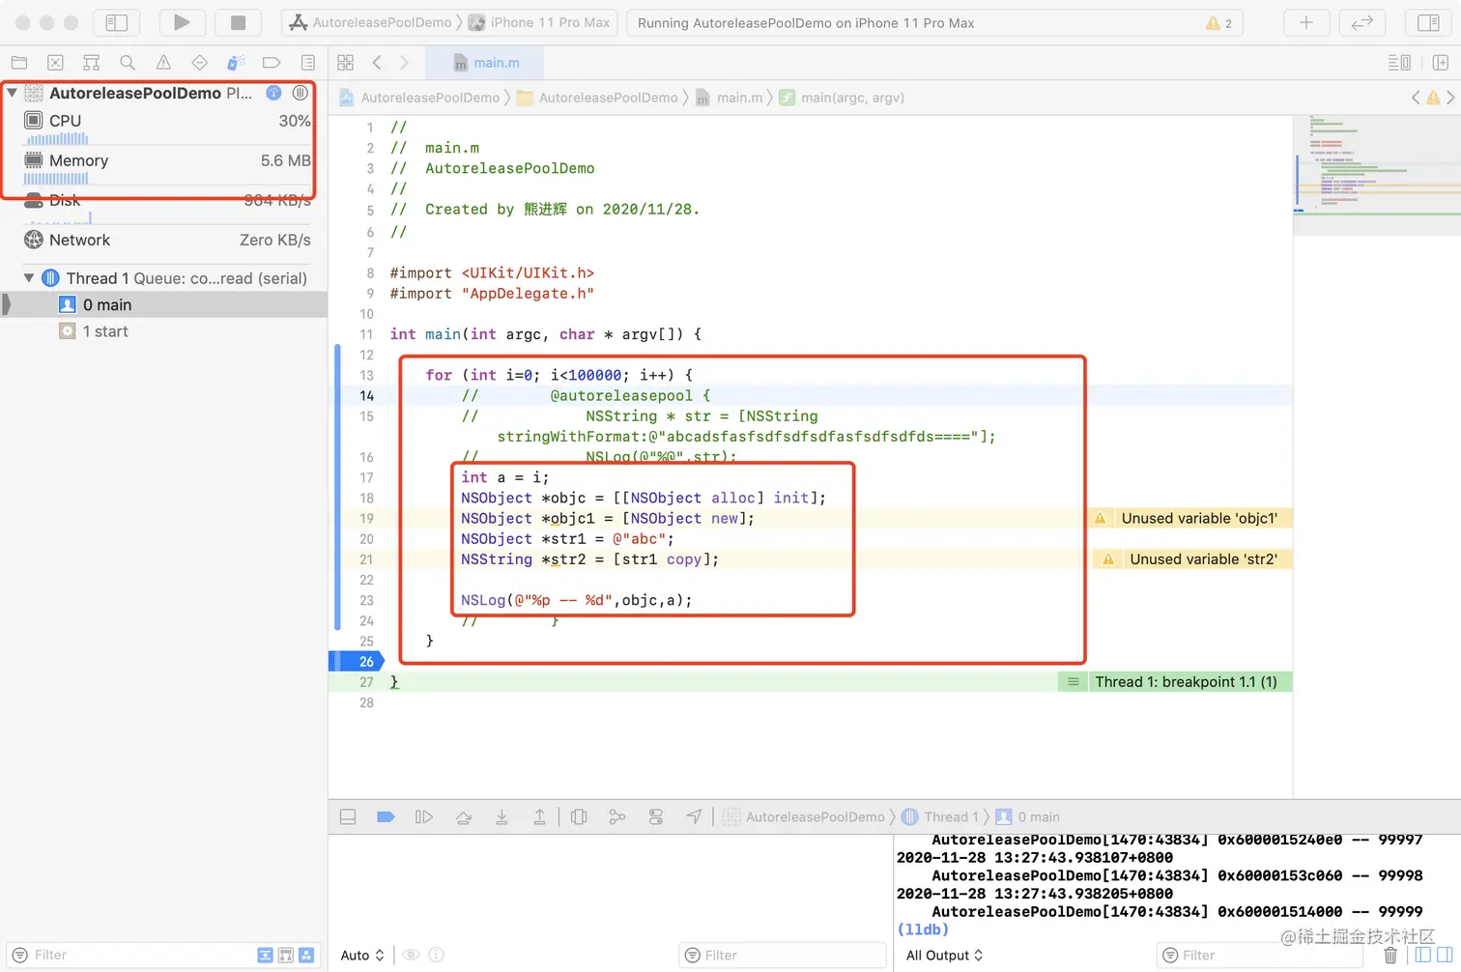Open Debug Memory Graph
Viewport: 1461px width, 972px height.
616,817
